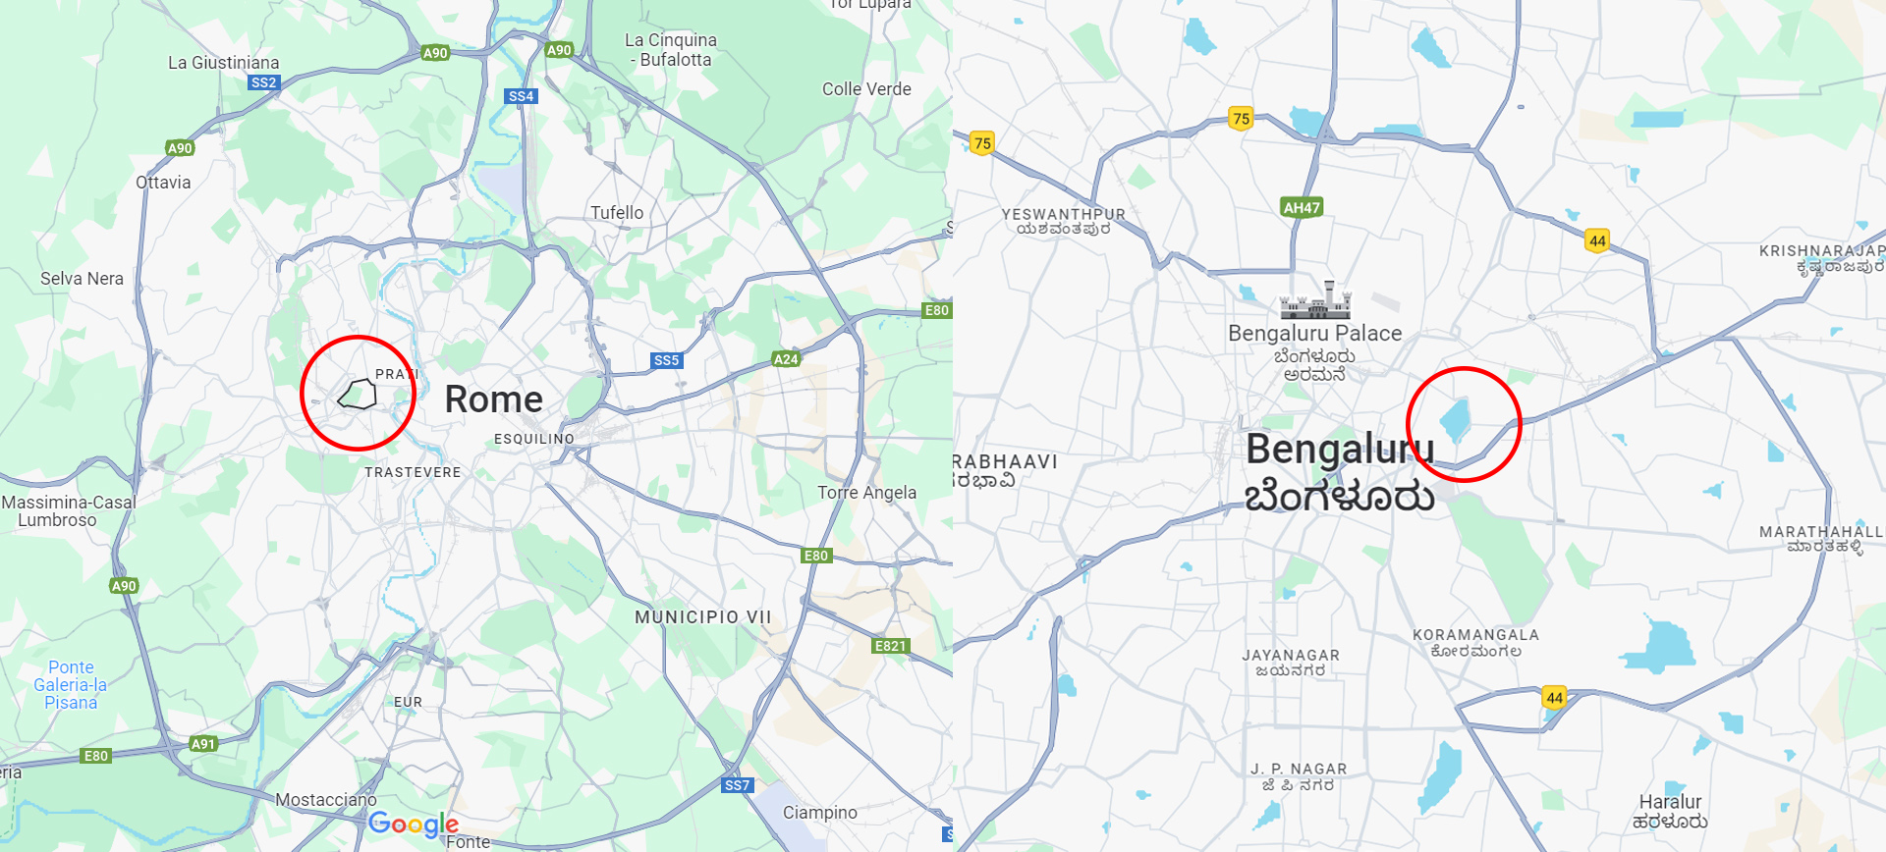
Task: Click the Ciampino place label
Action: pyautogui.click(x=820, y=813)
